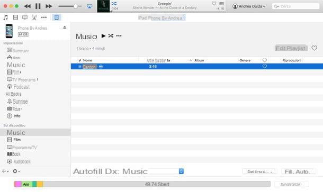Viewport: 323px width, 192px height.
Task: Open the Photos settings entry
Action: click(14, 108)
